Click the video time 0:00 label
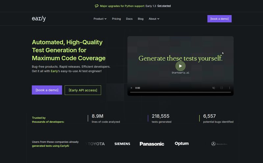The image size is (263, 163). 137,88
